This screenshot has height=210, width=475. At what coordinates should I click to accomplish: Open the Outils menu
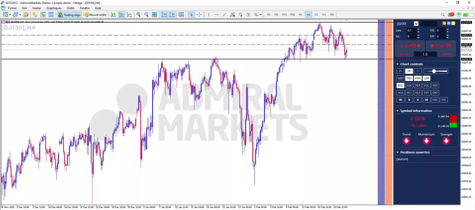[71, 8]
